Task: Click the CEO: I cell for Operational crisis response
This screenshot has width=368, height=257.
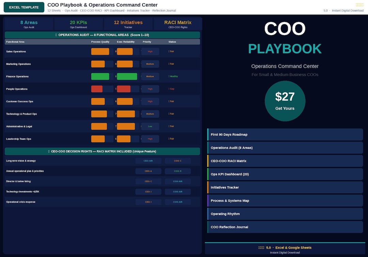Action: point(148,202)
